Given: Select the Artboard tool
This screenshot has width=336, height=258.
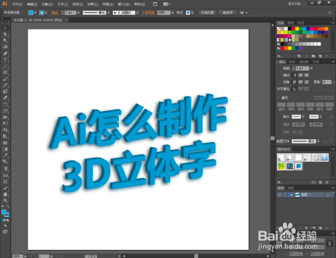Looking at the screenshot, I should point(5,181).
